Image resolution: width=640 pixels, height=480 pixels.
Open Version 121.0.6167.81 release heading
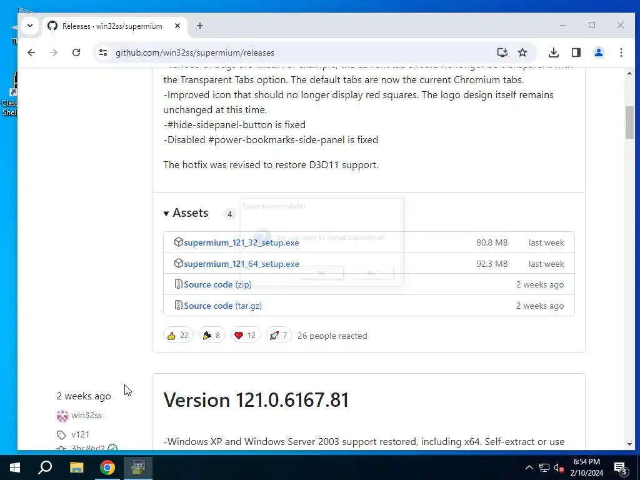[x=256, y=400]
